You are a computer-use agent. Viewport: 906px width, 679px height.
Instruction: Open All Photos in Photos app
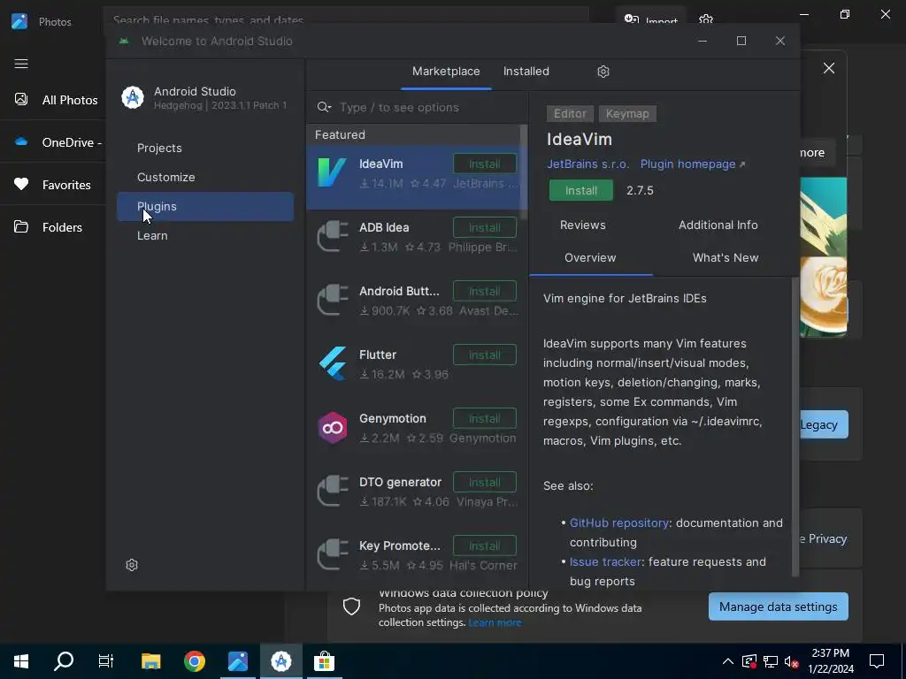[53, 100]
